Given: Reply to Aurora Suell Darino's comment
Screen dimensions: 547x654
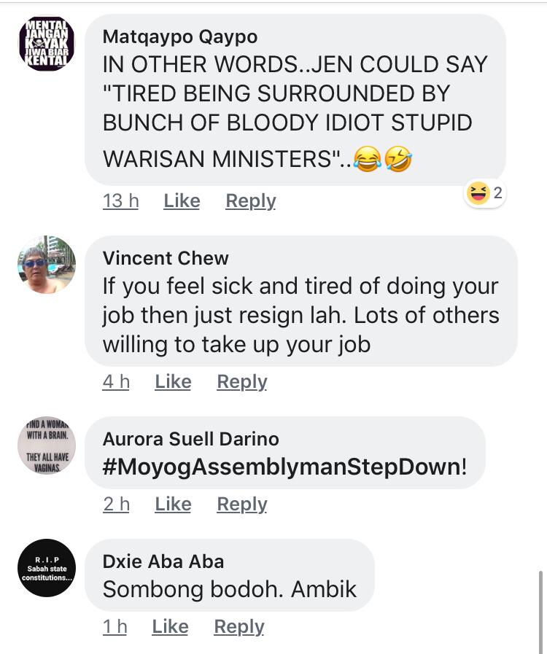Looking at the screenshot, I should (x=242, y=505).
